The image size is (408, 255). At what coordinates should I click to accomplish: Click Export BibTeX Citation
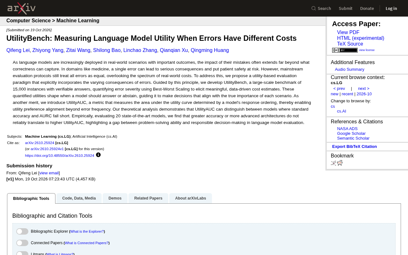pos(354,147)
